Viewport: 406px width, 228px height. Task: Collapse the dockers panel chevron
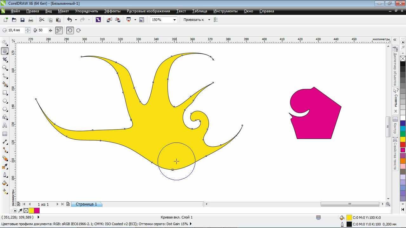(x=395, y=40)
